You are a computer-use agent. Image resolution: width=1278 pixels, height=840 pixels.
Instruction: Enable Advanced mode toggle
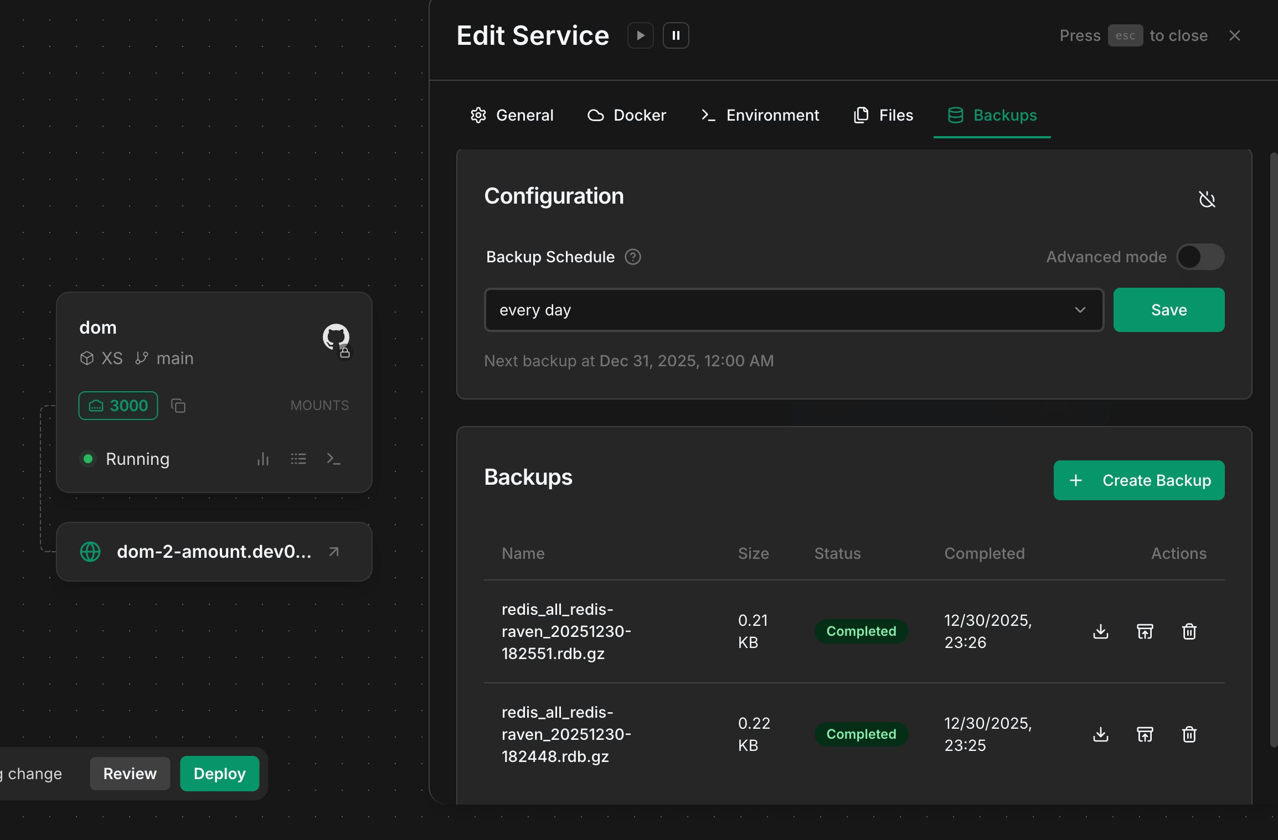point(1200,257)
